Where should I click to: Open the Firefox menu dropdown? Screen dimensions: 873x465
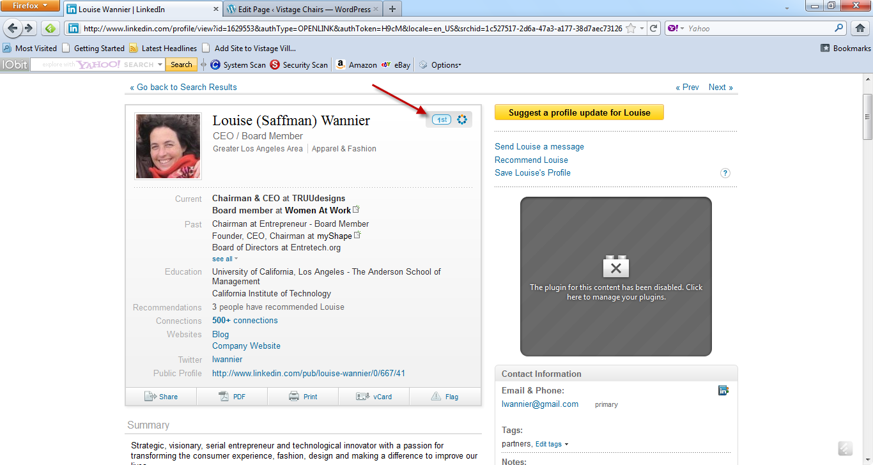pos(31,6)
